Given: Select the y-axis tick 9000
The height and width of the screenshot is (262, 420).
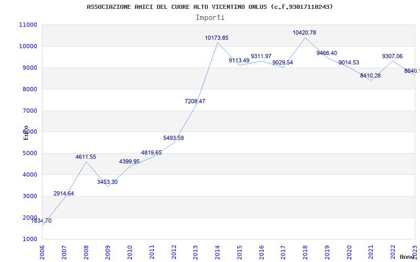Looking at the screenshot, I should [29, 68].
